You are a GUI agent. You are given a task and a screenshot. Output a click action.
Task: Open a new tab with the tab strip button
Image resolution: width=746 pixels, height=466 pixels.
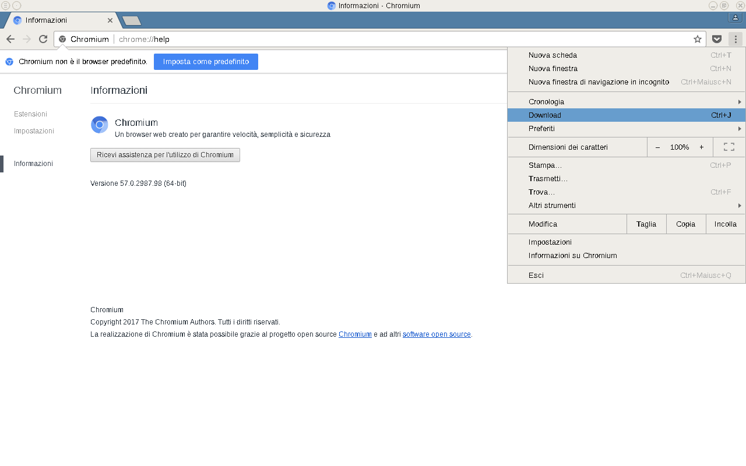click(x=132, y=20)
